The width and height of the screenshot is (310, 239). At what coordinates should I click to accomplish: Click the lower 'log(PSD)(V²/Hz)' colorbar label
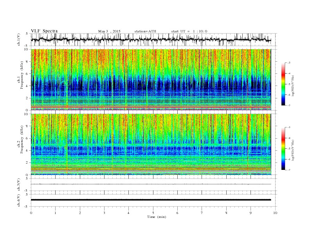pyautogui.click(x=293, y=150)
